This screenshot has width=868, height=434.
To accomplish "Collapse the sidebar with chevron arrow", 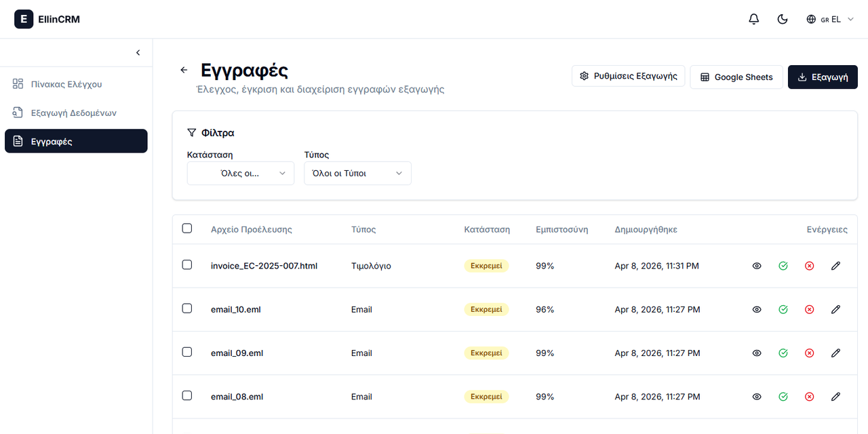I will click(x=138, y=53).
